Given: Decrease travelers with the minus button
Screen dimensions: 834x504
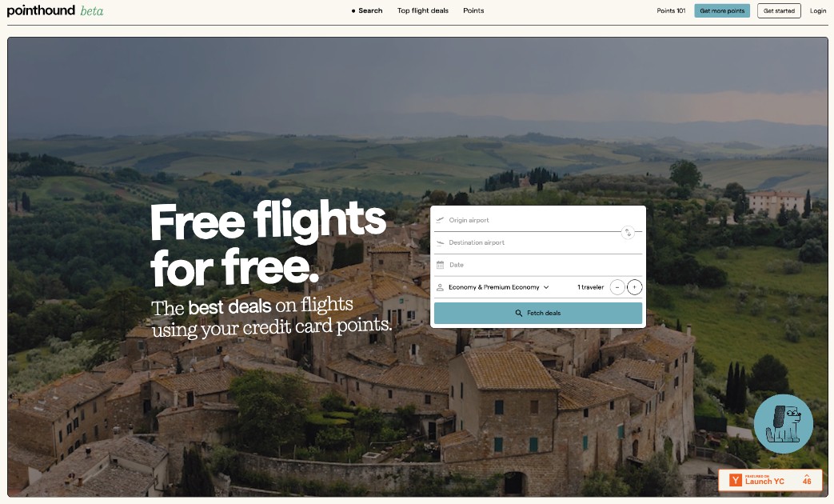Looking at the screenshot, I should pyautogui.click(x=617, y=287).
